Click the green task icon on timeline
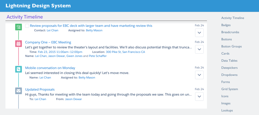Image resolution: width=259 pixels, height=115 pixels. click(18, 27)
